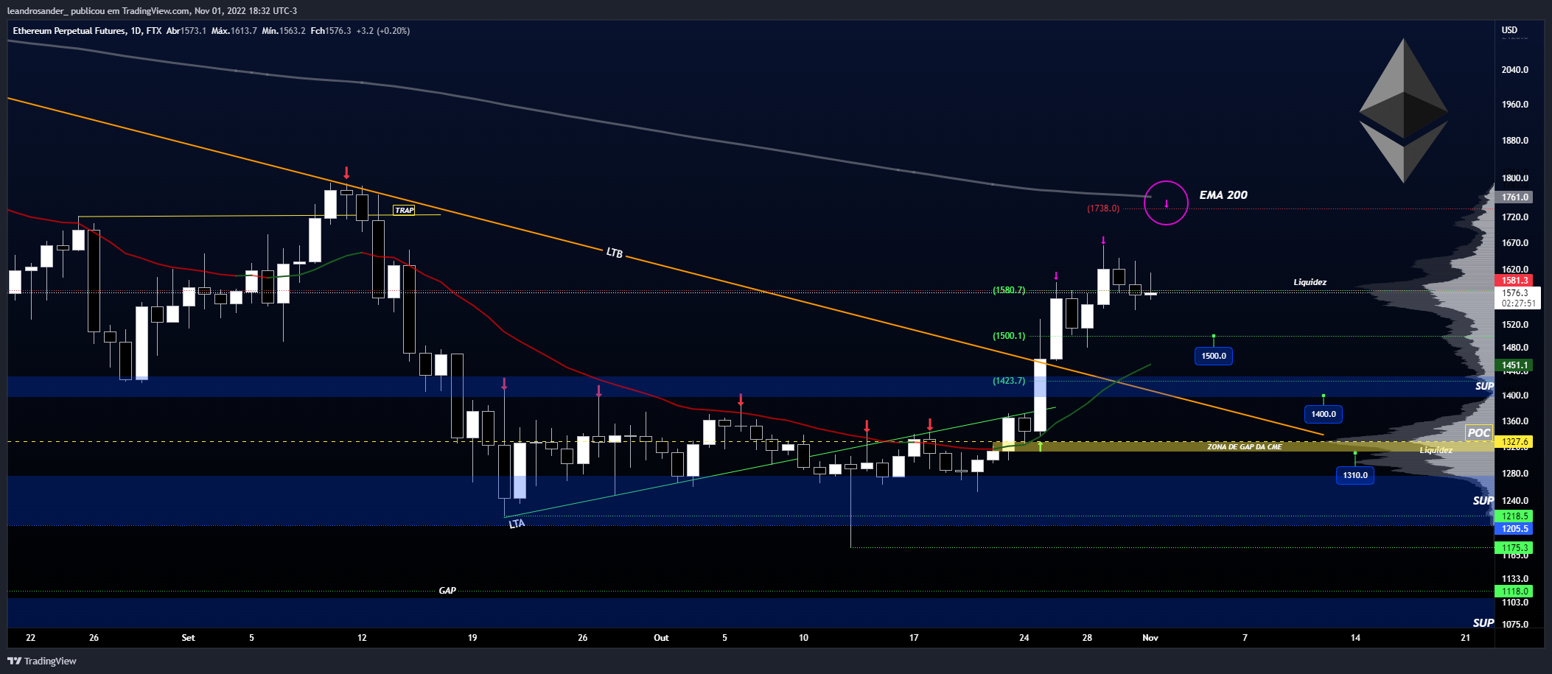The width and height of the screenshot is (1552, 674).
Task: Click the magenta circle marker near EMA 200
Action: point(1166,203)
